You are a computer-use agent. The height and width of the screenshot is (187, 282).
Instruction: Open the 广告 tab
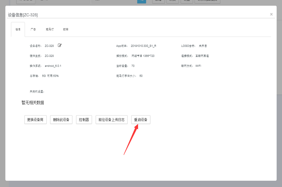pyautogui.click(x=33, y=29)
